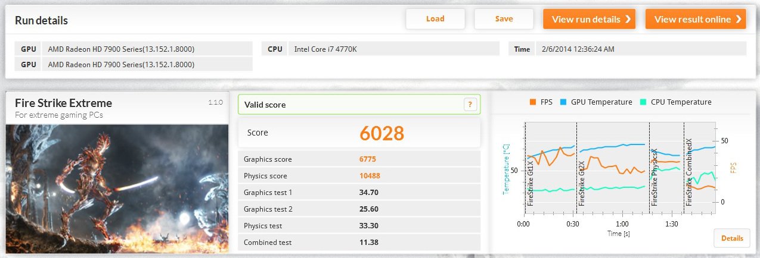Toggle the CPU Temperature green swatch

(643, 102)
